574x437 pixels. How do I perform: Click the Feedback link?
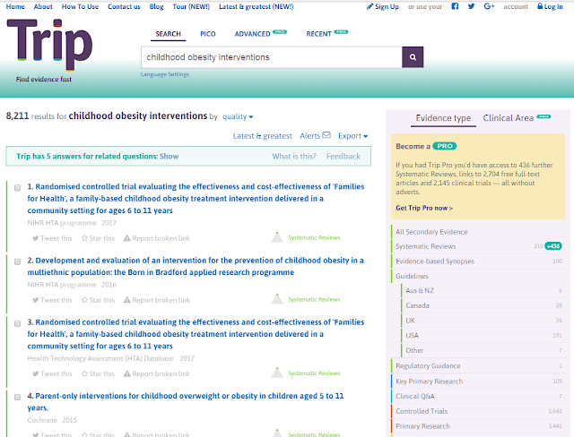click(344, 157)
